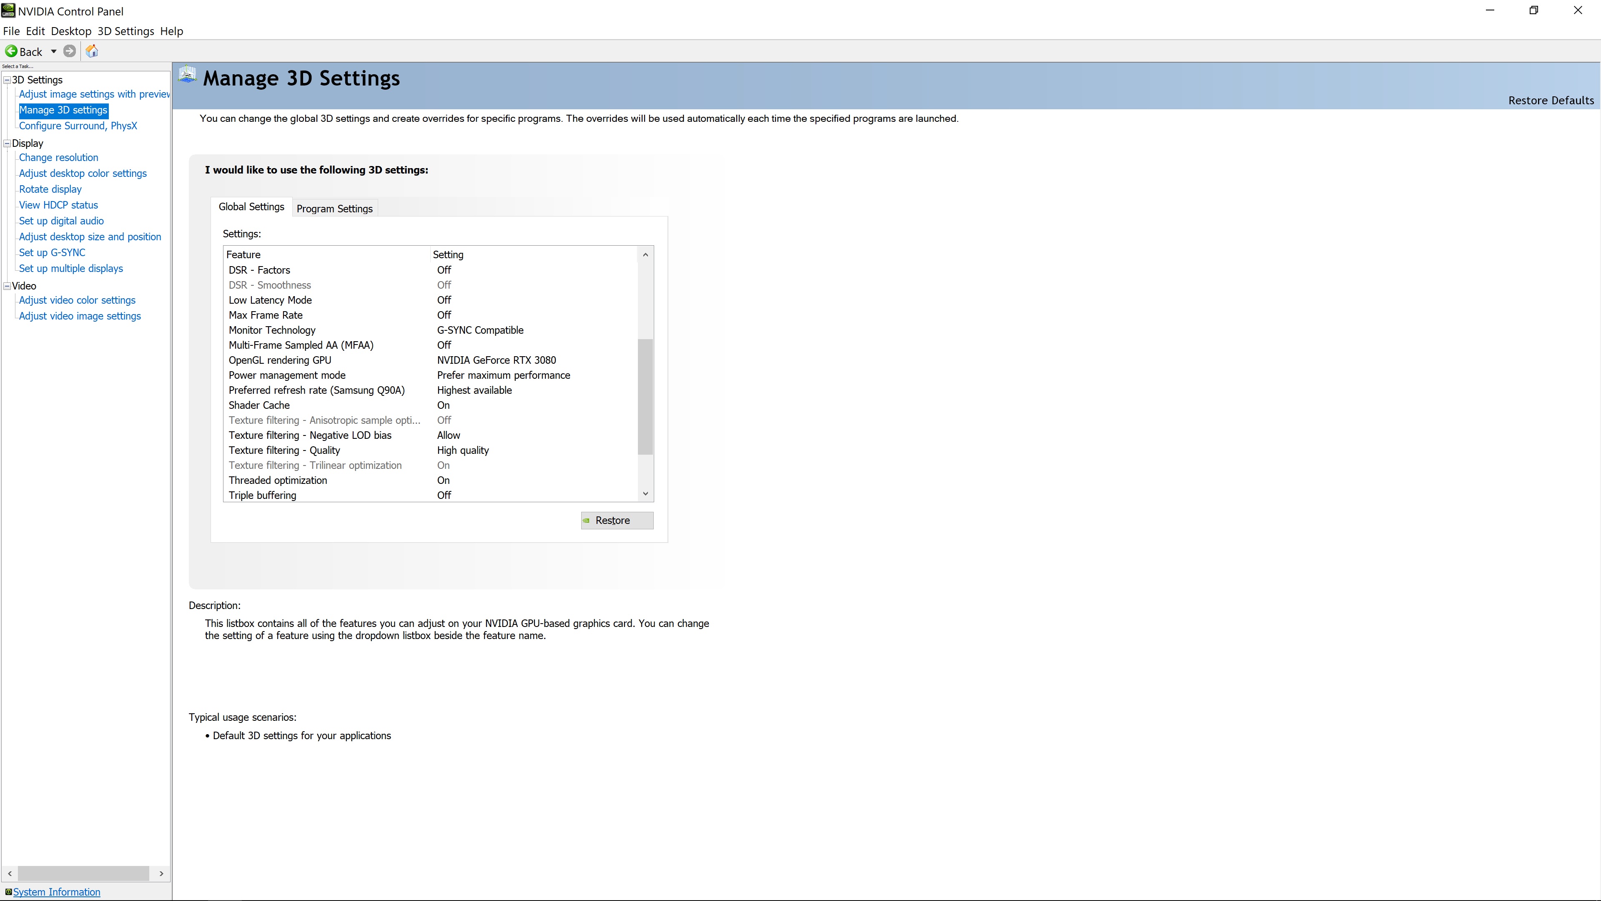
Task: Select the Monitor Technology row
Action: 431,330
